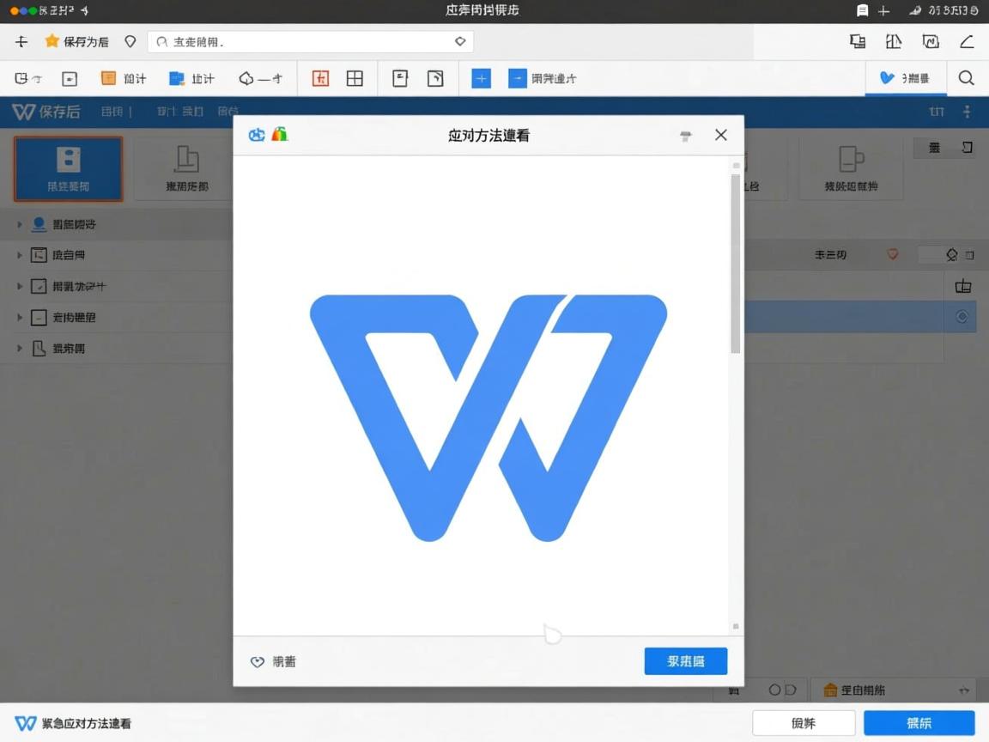This screenshot has width=989, height=742.
Task: Expand the 定拘 entry in the left panel
Action: pyautogui.click(x=19, y=317)
